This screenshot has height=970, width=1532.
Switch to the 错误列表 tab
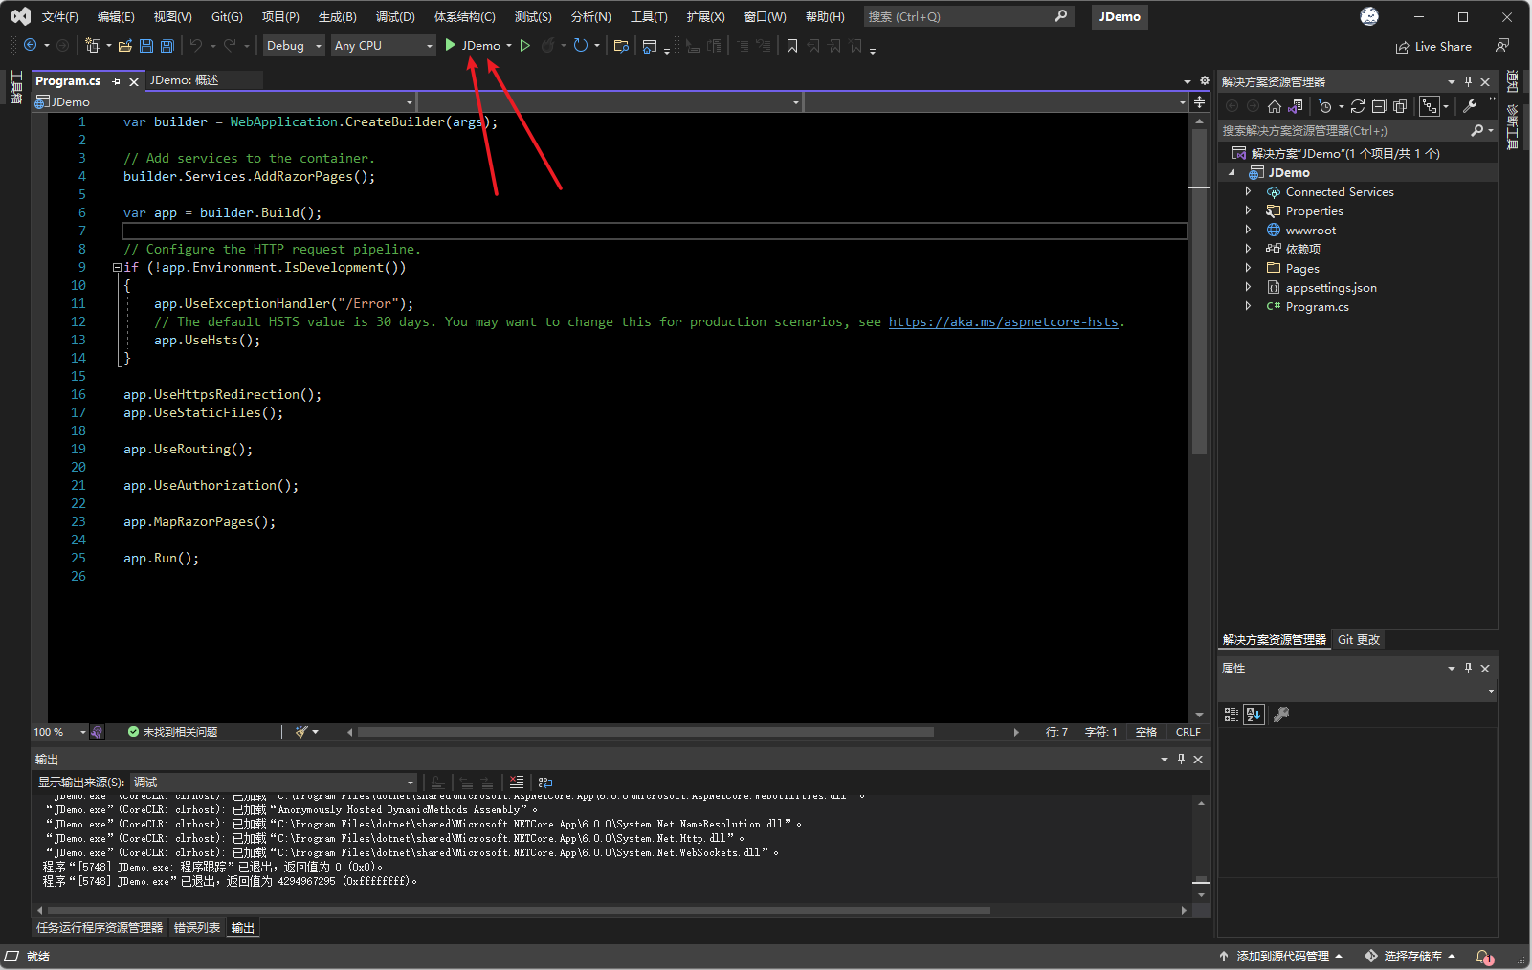pos(197,928)
